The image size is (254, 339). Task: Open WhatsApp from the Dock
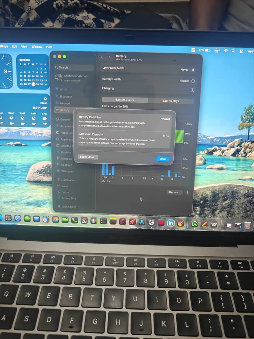[195, 224]
